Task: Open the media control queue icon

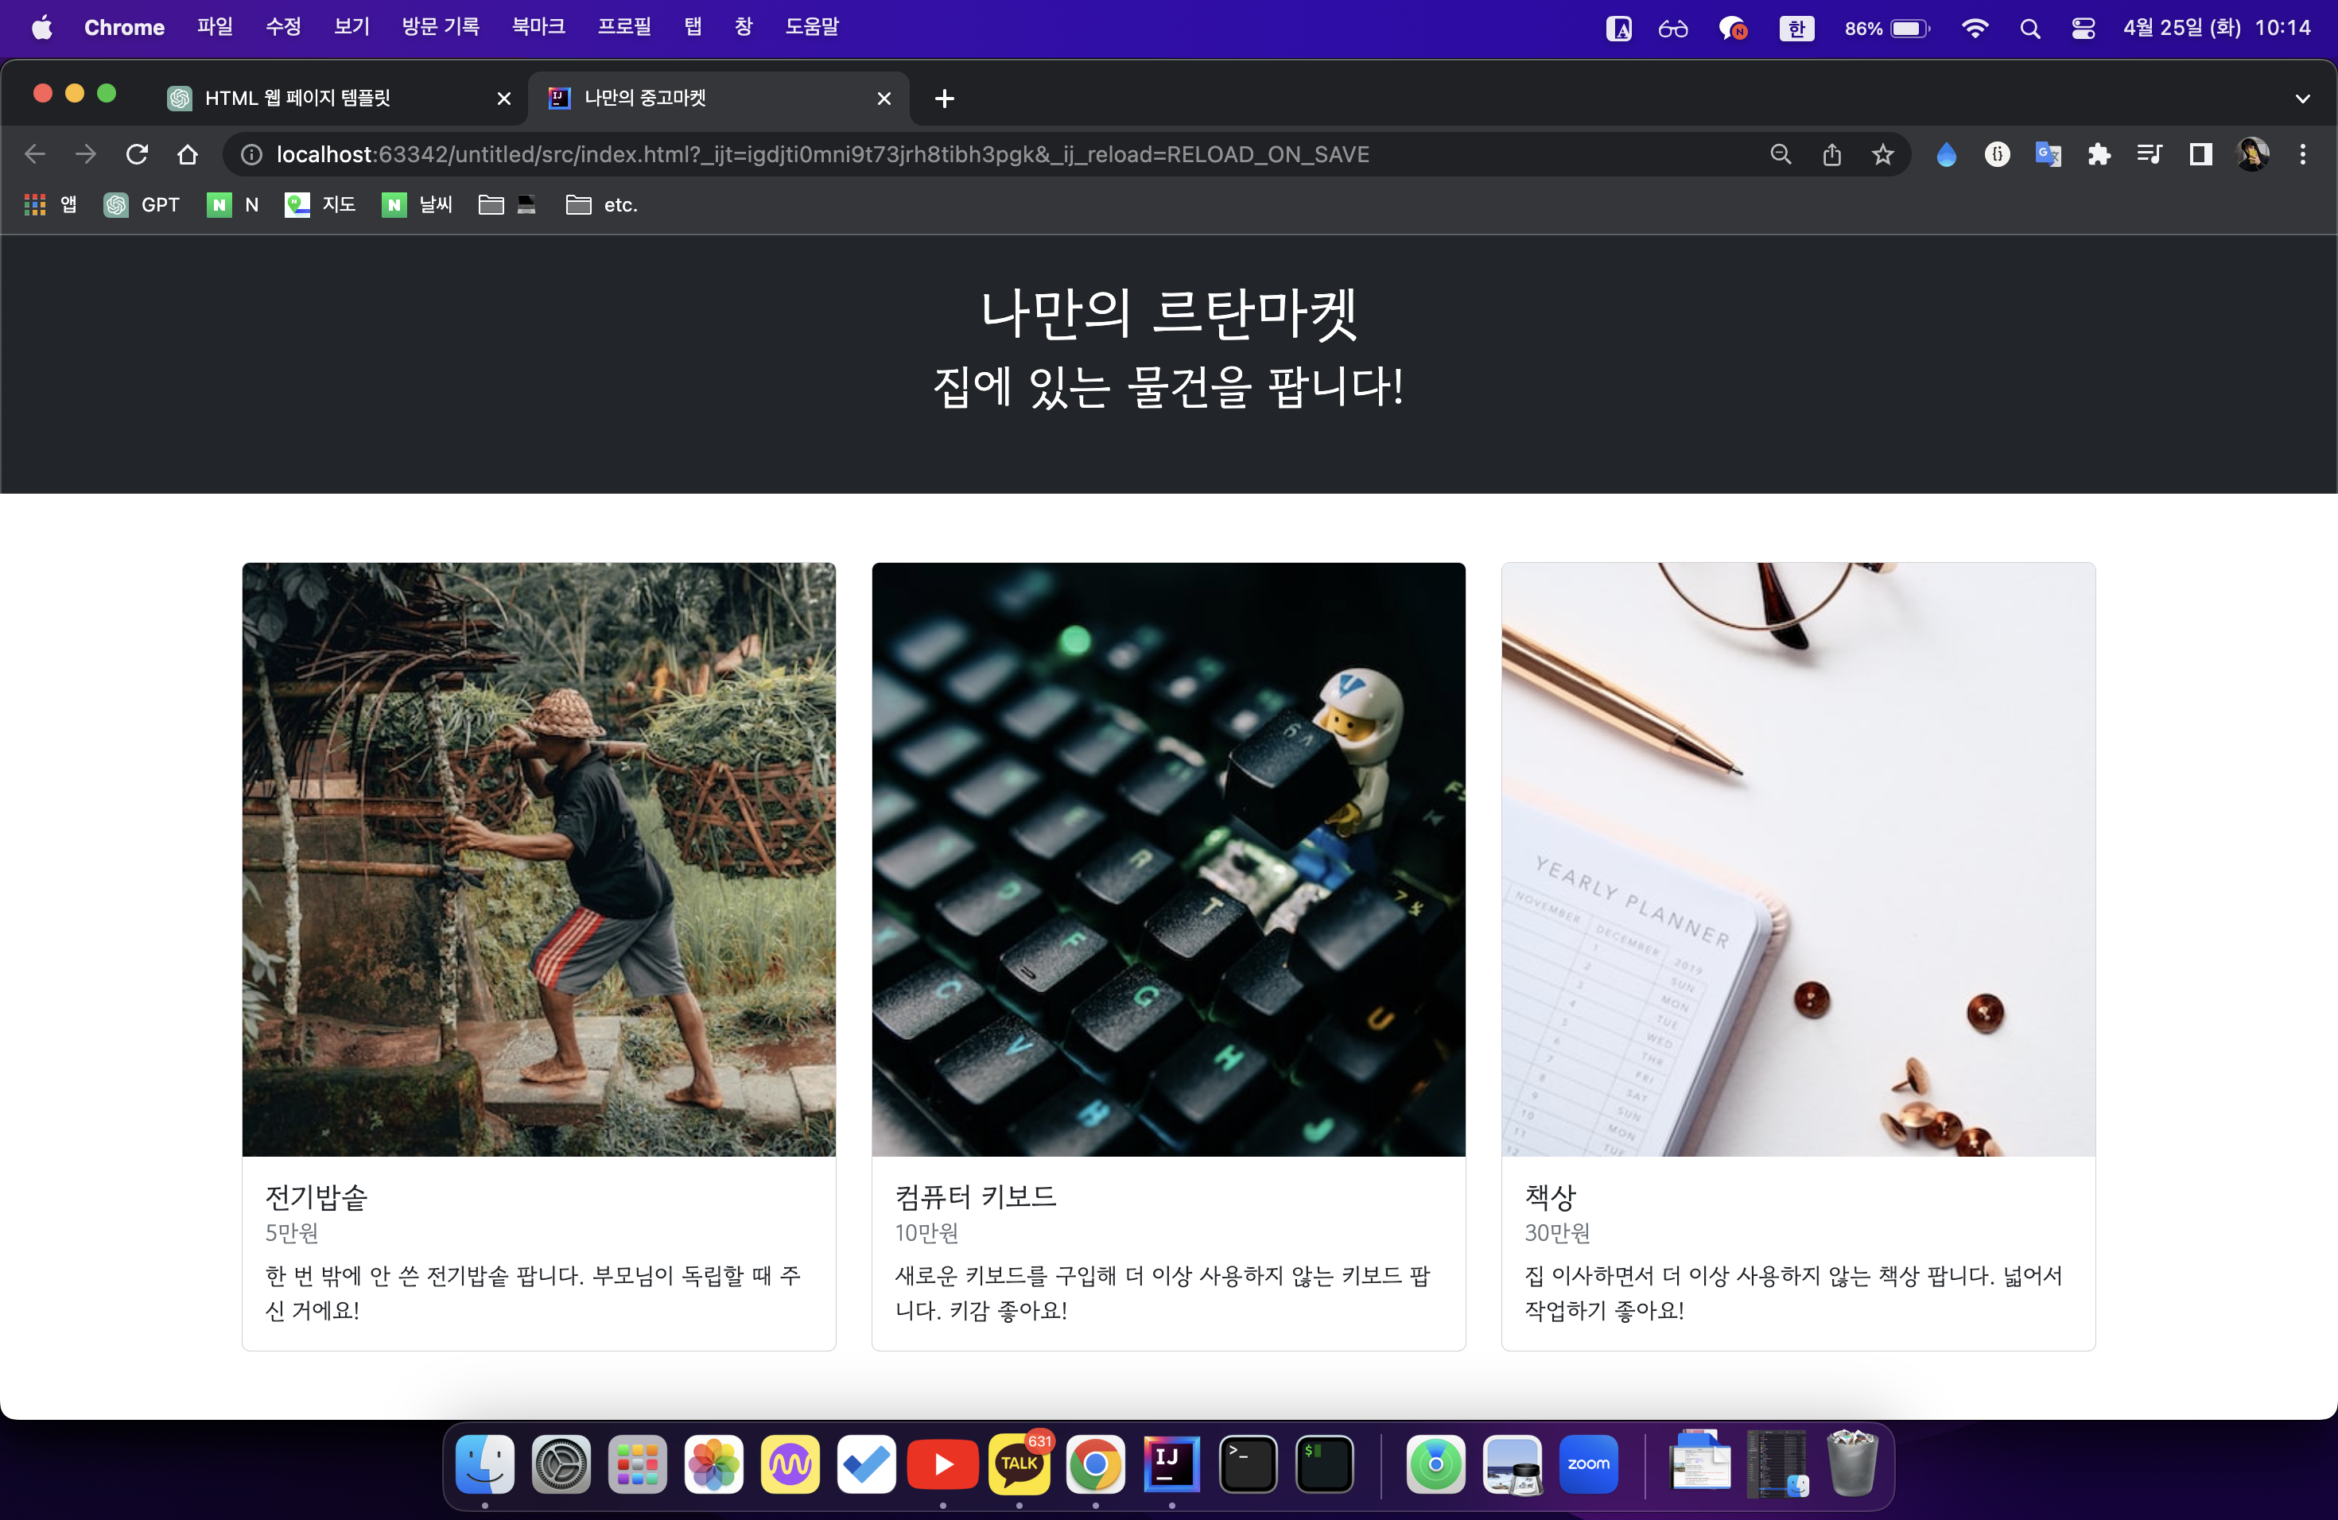Action: click(2150, 154)
